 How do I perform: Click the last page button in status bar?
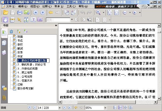coord(70,108)
